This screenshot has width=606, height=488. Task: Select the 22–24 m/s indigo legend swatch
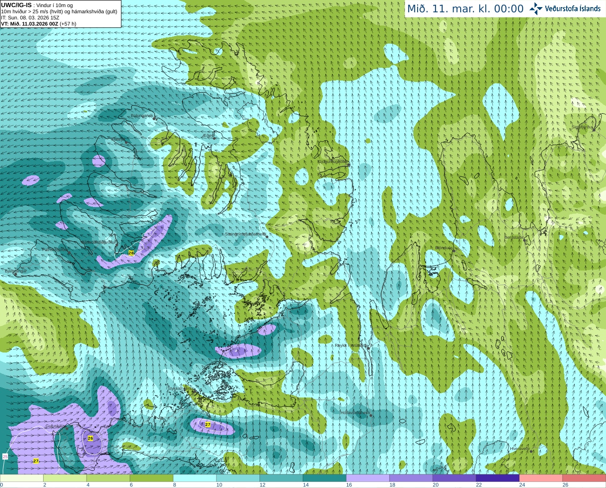pyautogui.click(x=498, y=478)
